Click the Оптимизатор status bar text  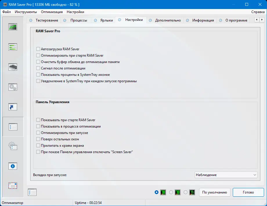click(12, 203)
